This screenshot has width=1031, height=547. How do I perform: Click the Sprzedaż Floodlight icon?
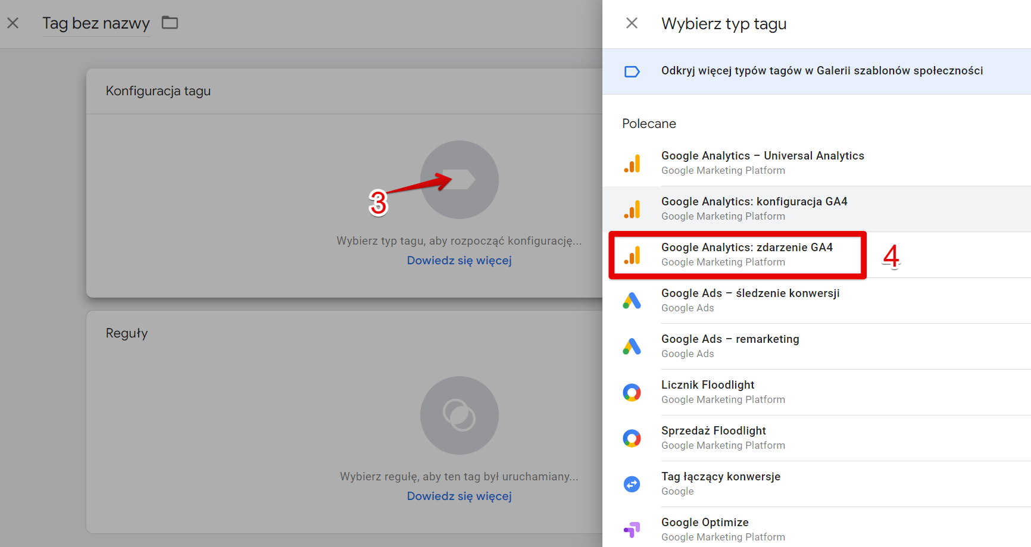click(632, 438)
